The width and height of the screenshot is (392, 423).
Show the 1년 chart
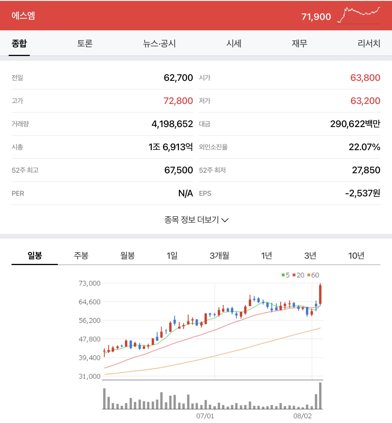[x=266, y=256]
